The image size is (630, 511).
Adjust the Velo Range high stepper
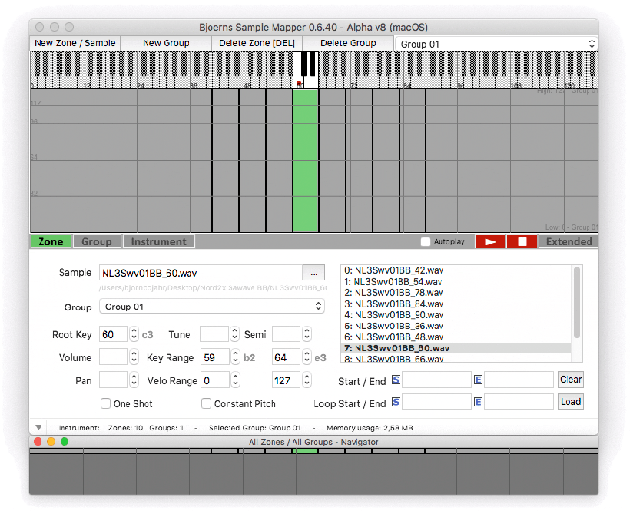click(307, 380)
